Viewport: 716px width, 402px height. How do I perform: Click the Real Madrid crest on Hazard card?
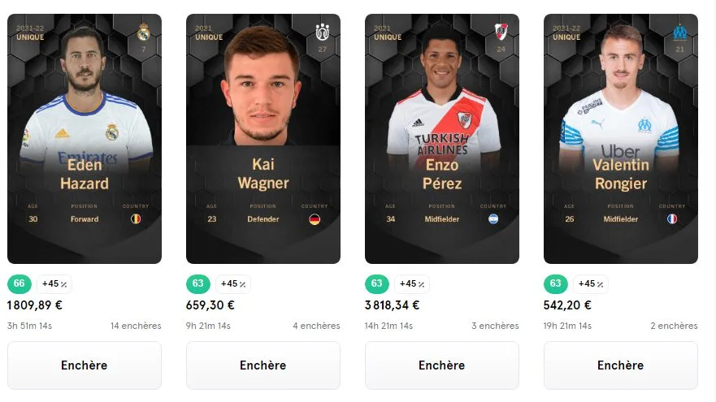143,32
